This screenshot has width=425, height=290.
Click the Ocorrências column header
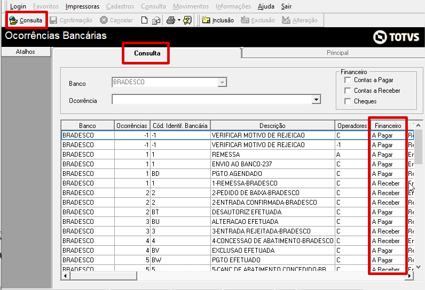click(132, 126)
